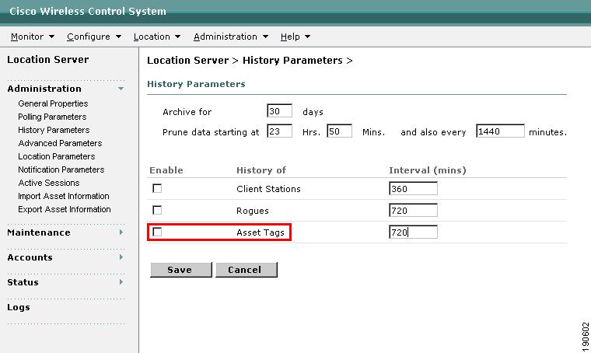Click the Help menu dropdown arrow
This screenshot has height=353, width=591.
pyautogui.click(x=308, y=37)
